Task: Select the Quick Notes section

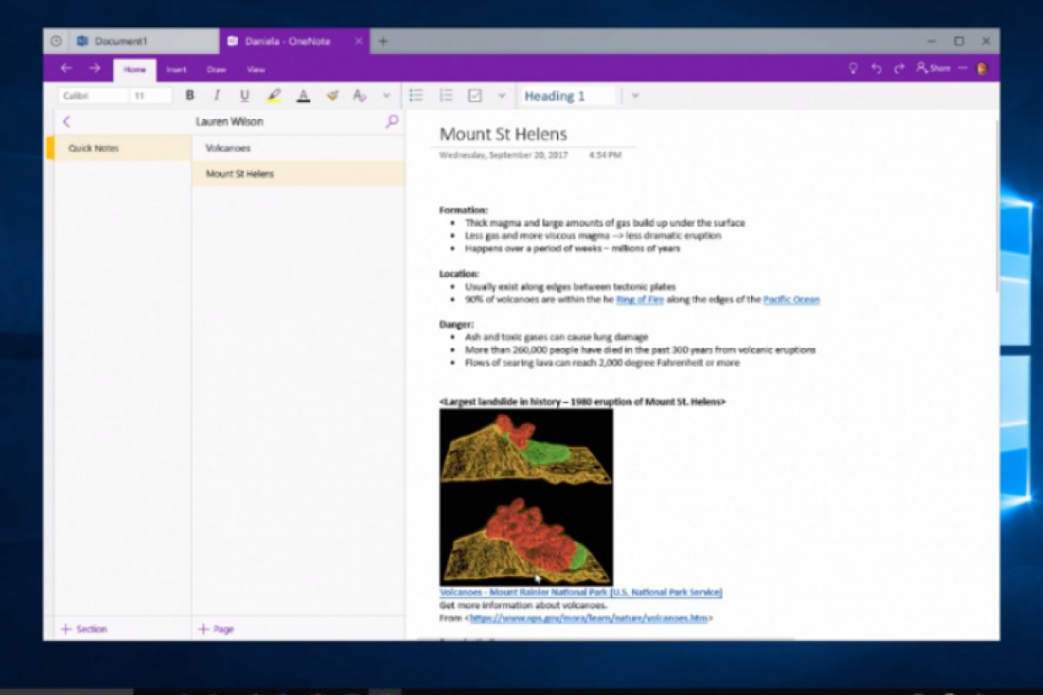Action: point(118,149)
